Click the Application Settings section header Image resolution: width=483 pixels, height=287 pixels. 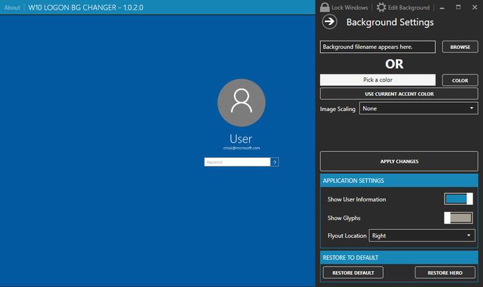pos(399,181)
